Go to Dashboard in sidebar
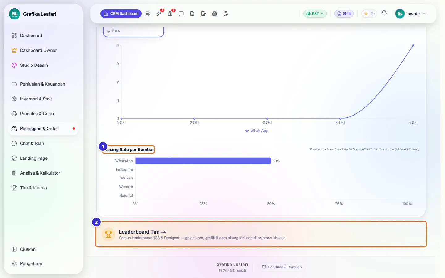 pos(43,36)
